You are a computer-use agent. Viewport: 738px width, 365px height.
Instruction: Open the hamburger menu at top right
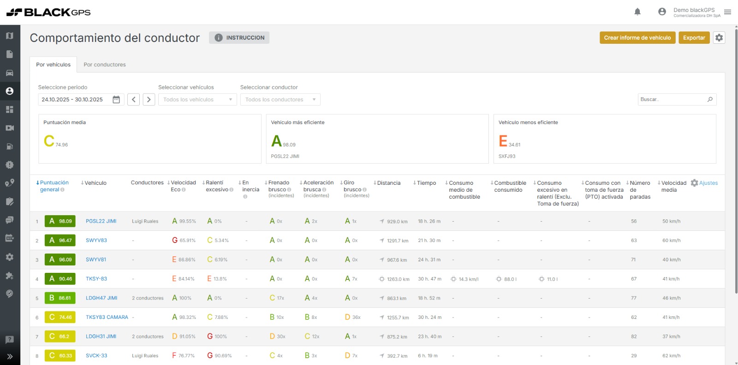coord(728,12)
